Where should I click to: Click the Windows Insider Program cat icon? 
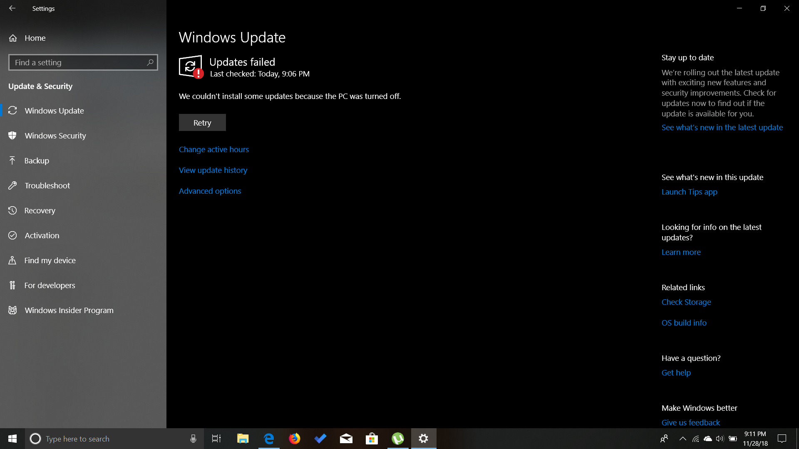pyautogui.click(x=12, y=310)
